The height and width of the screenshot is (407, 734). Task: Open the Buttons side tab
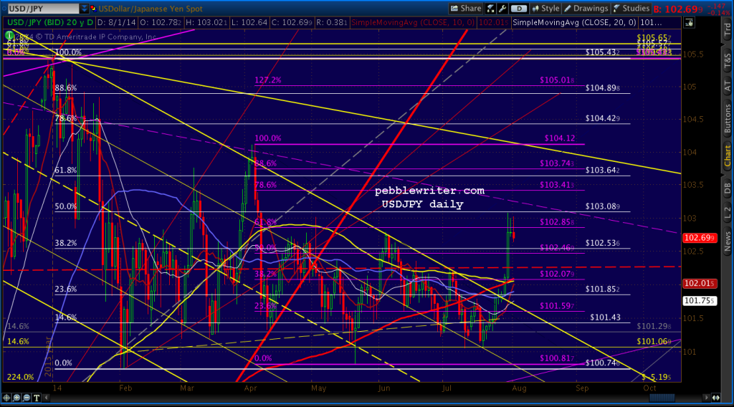727,119
